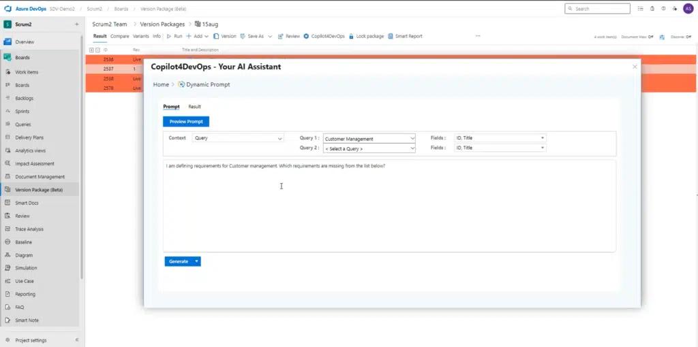This screenshot has width=698, height=347.
Task: Select the Compare tab
Action: click(120, 37)
